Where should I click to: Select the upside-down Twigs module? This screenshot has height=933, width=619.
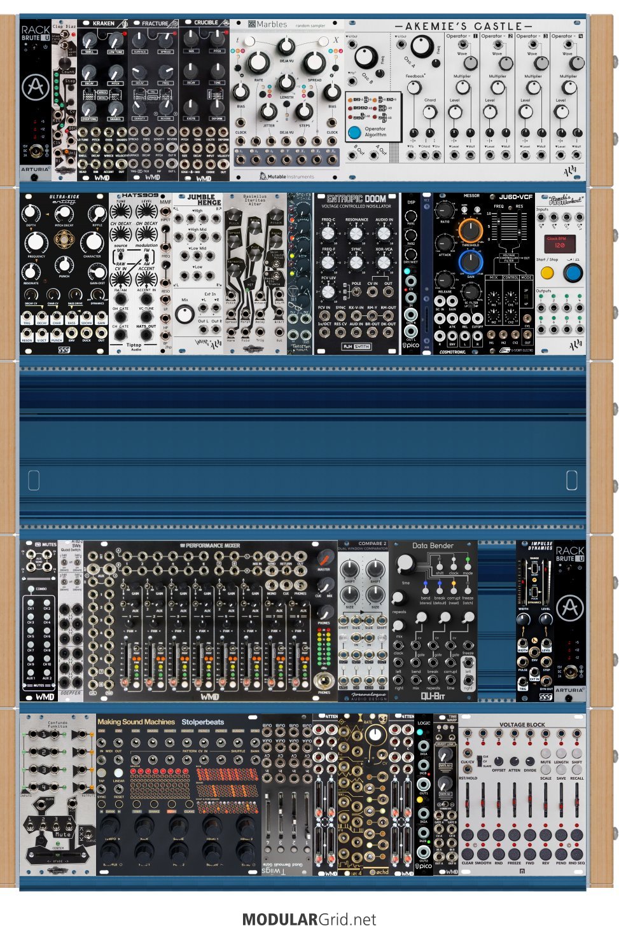point(287,795)
